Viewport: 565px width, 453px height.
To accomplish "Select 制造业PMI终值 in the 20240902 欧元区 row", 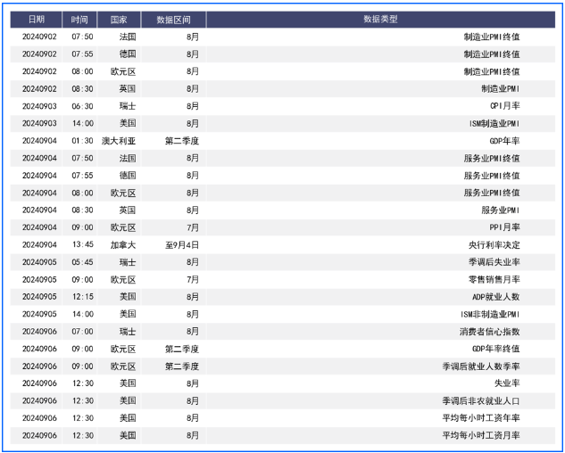I will 492,71.
